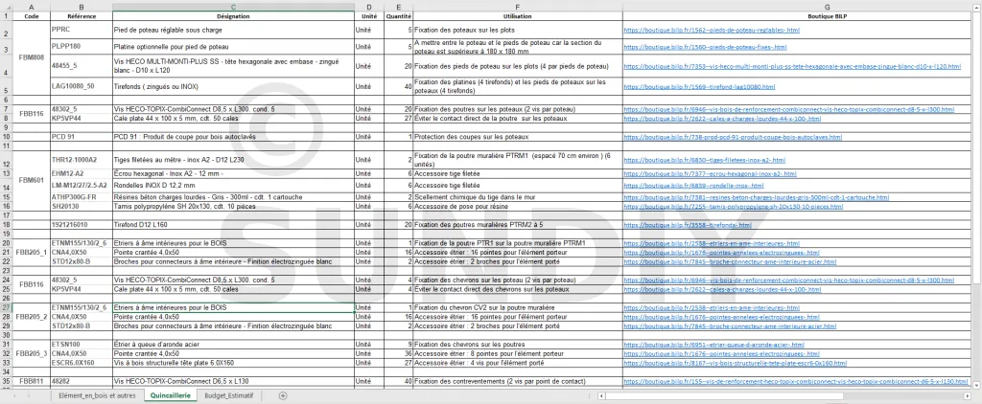Select the Quincaillerie sheet tab
The width and height of the screenshot is (982, 404).
pyautogui.click(x=171, y=395)
